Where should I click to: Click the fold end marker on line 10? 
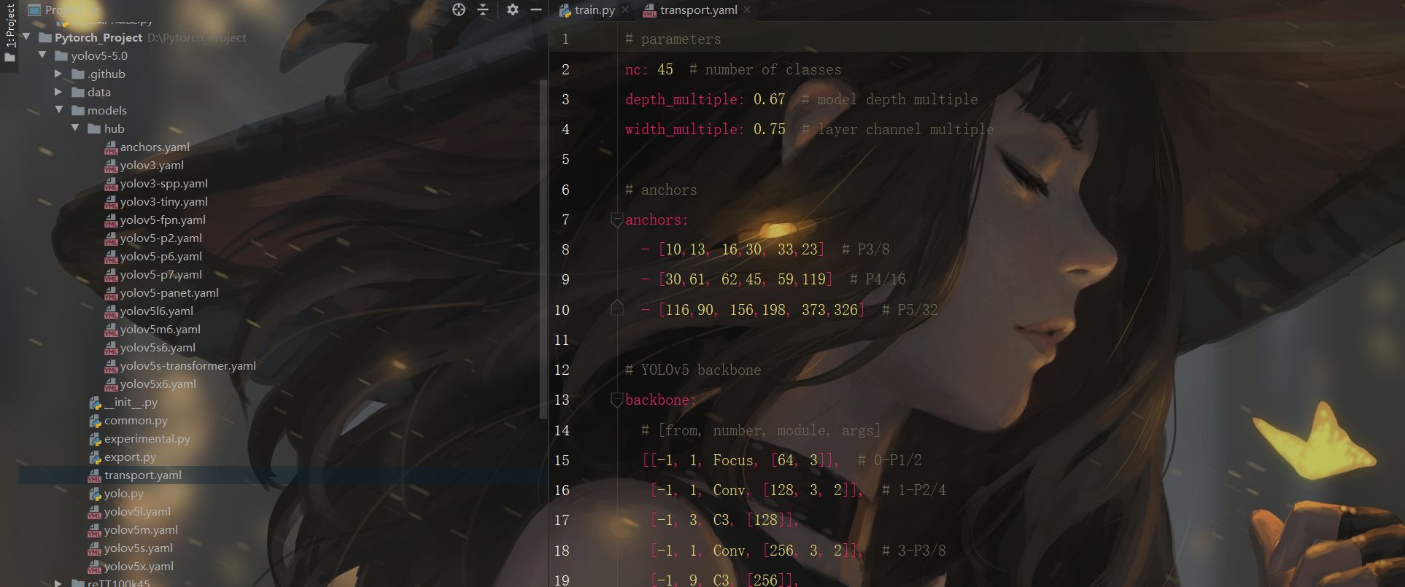click(x=616, y=308)
